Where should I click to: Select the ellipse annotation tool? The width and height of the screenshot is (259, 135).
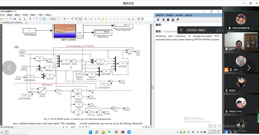[125, 19]
